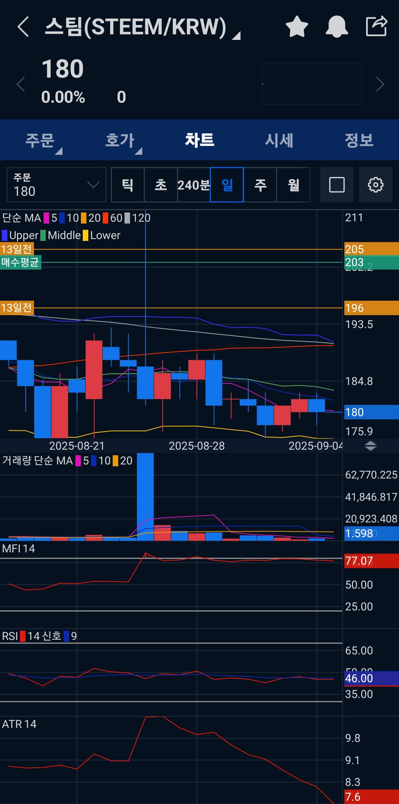Tap the current price 180 tag
399x804 pixels.
tap(371, 412)
